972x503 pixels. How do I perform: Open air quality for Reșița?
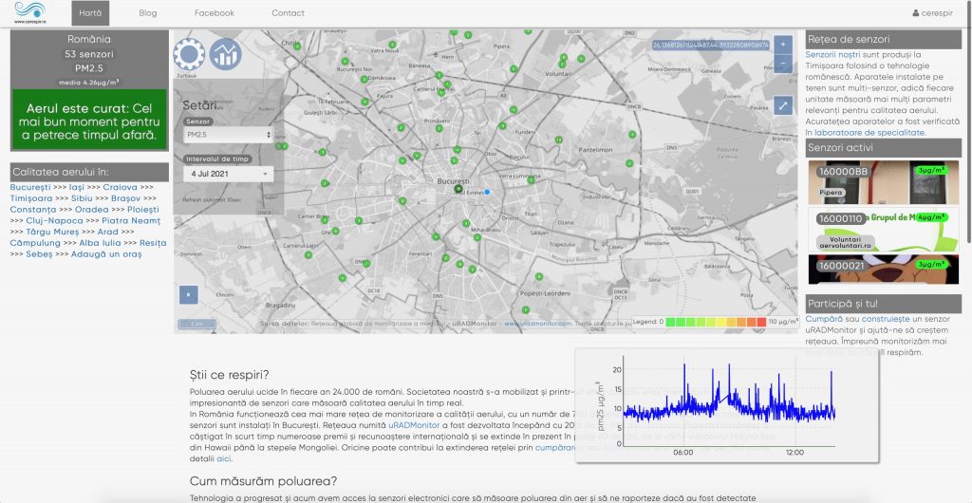pyautogui.click(x=153, y=243)
